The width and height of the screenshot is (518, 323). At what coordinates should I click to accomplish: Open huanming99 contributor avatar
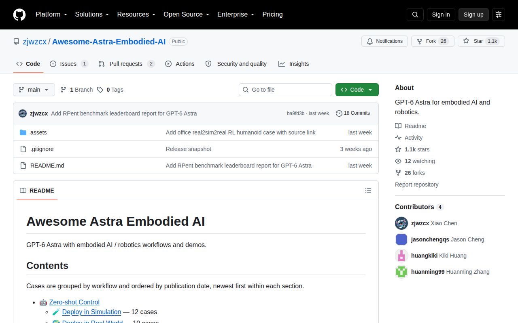[401, 272]
